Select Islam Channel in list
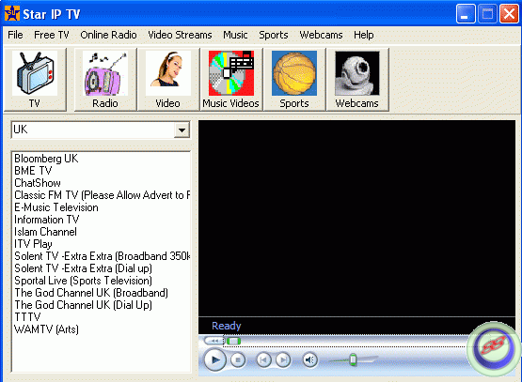522x382 pixels. [x=45, y=232]
